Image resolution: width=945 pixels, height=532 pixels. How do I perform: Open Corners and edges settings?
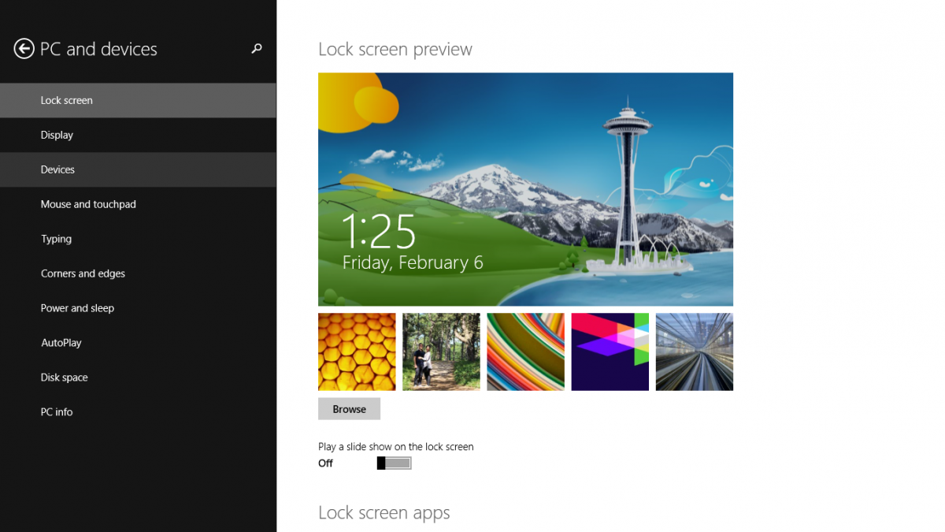[x=138, y=273]
